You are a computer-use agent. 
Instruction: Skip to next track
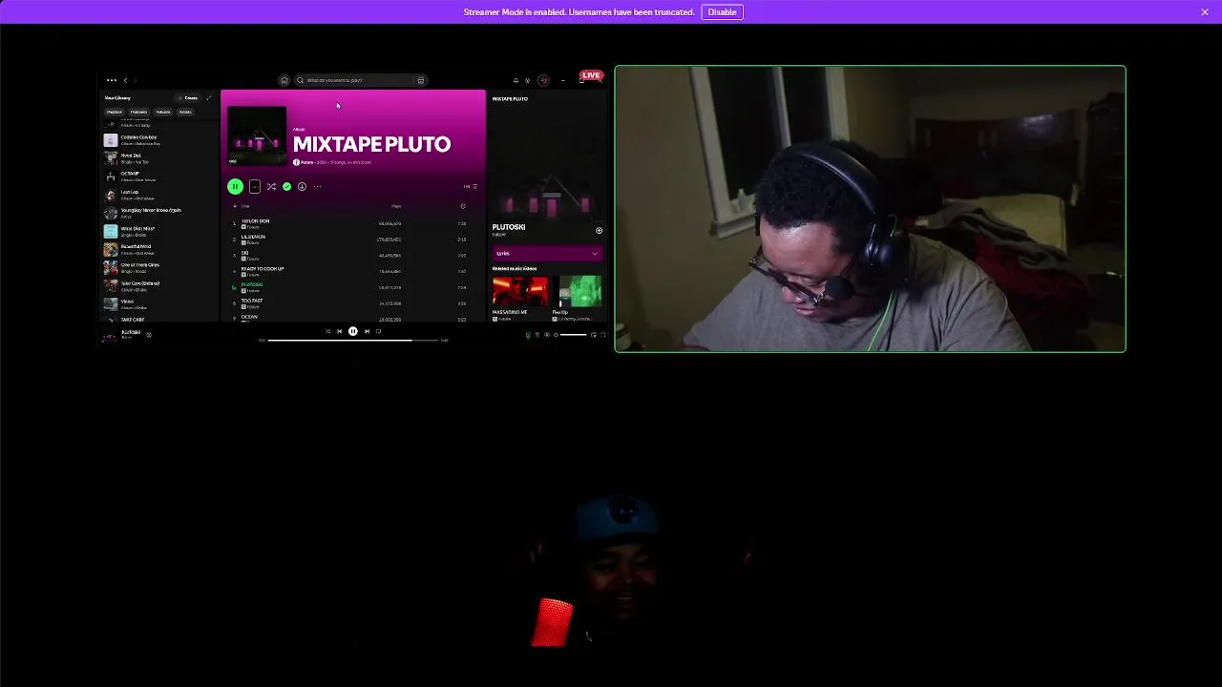coord(367,331)
